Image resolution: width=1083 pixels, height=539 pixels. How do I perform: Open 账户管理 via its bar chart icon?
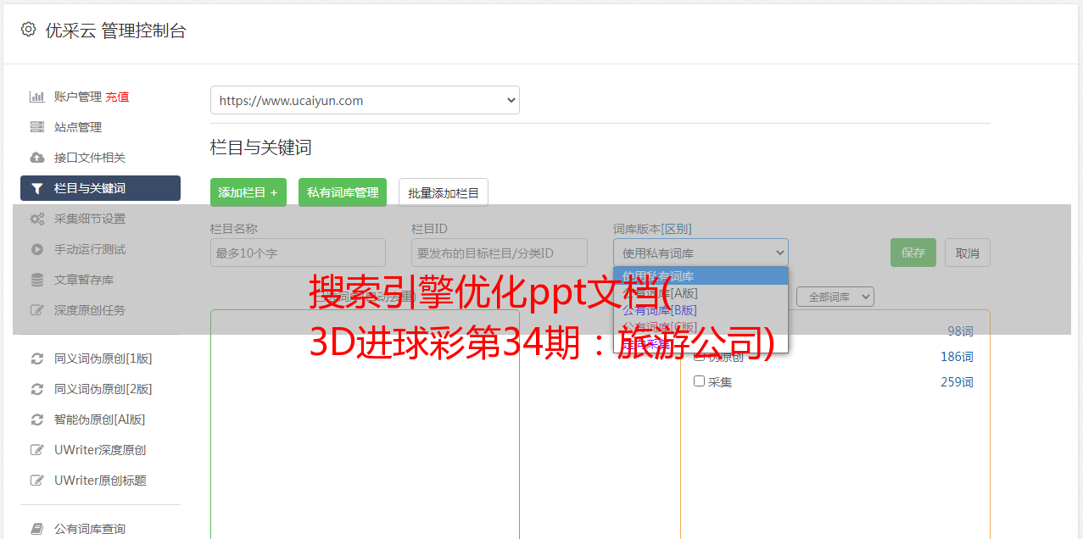[37, 97]
